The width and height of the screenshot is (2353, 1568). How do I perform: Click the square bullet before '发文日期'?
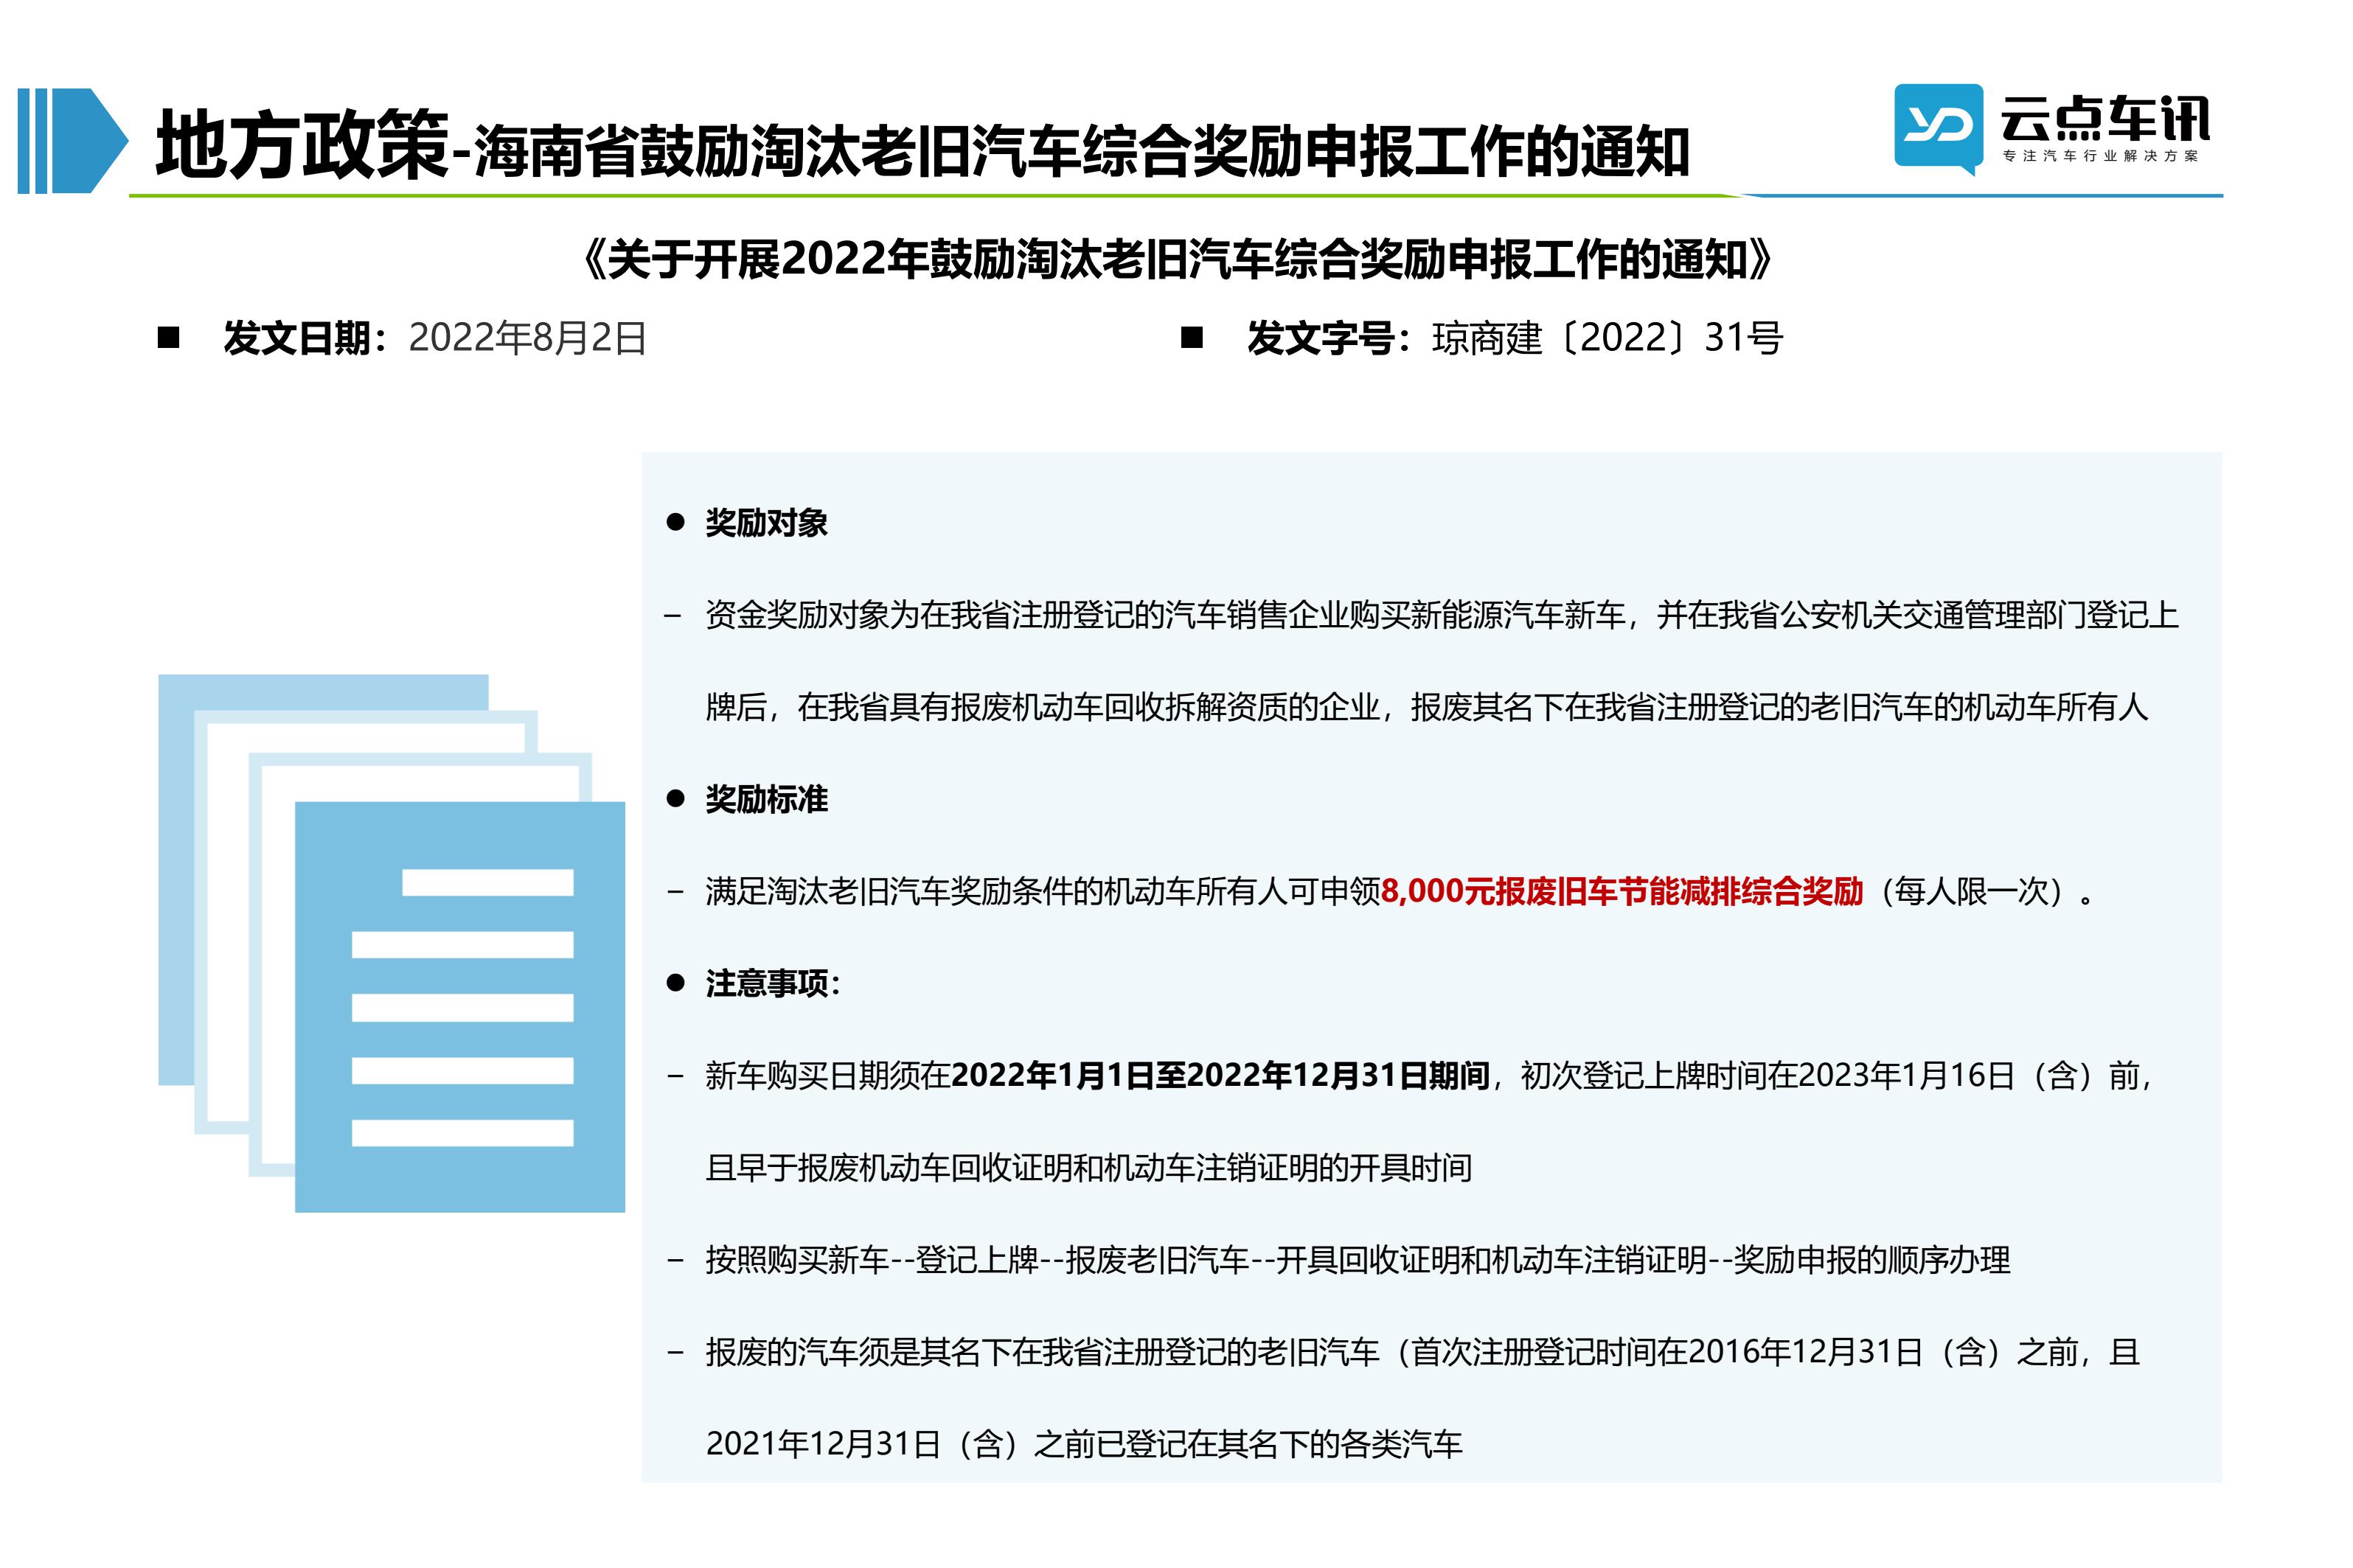(x=168, y=337)
